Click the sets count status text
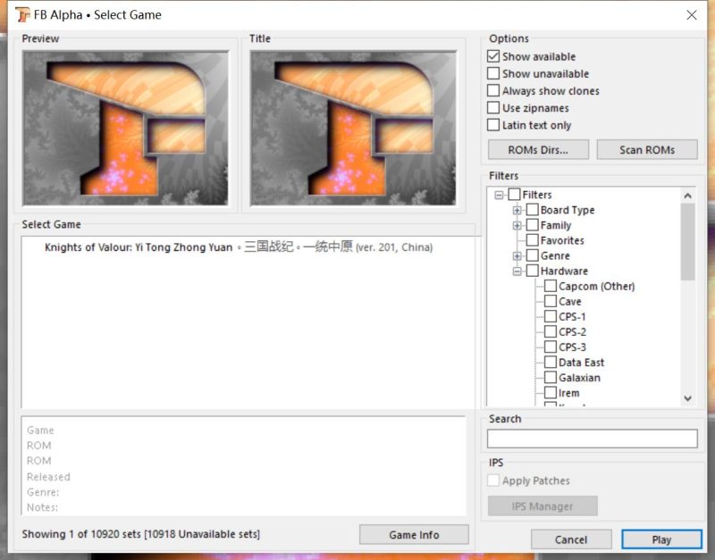The height and width of the screenshot is (560, 715). (141, 533)
